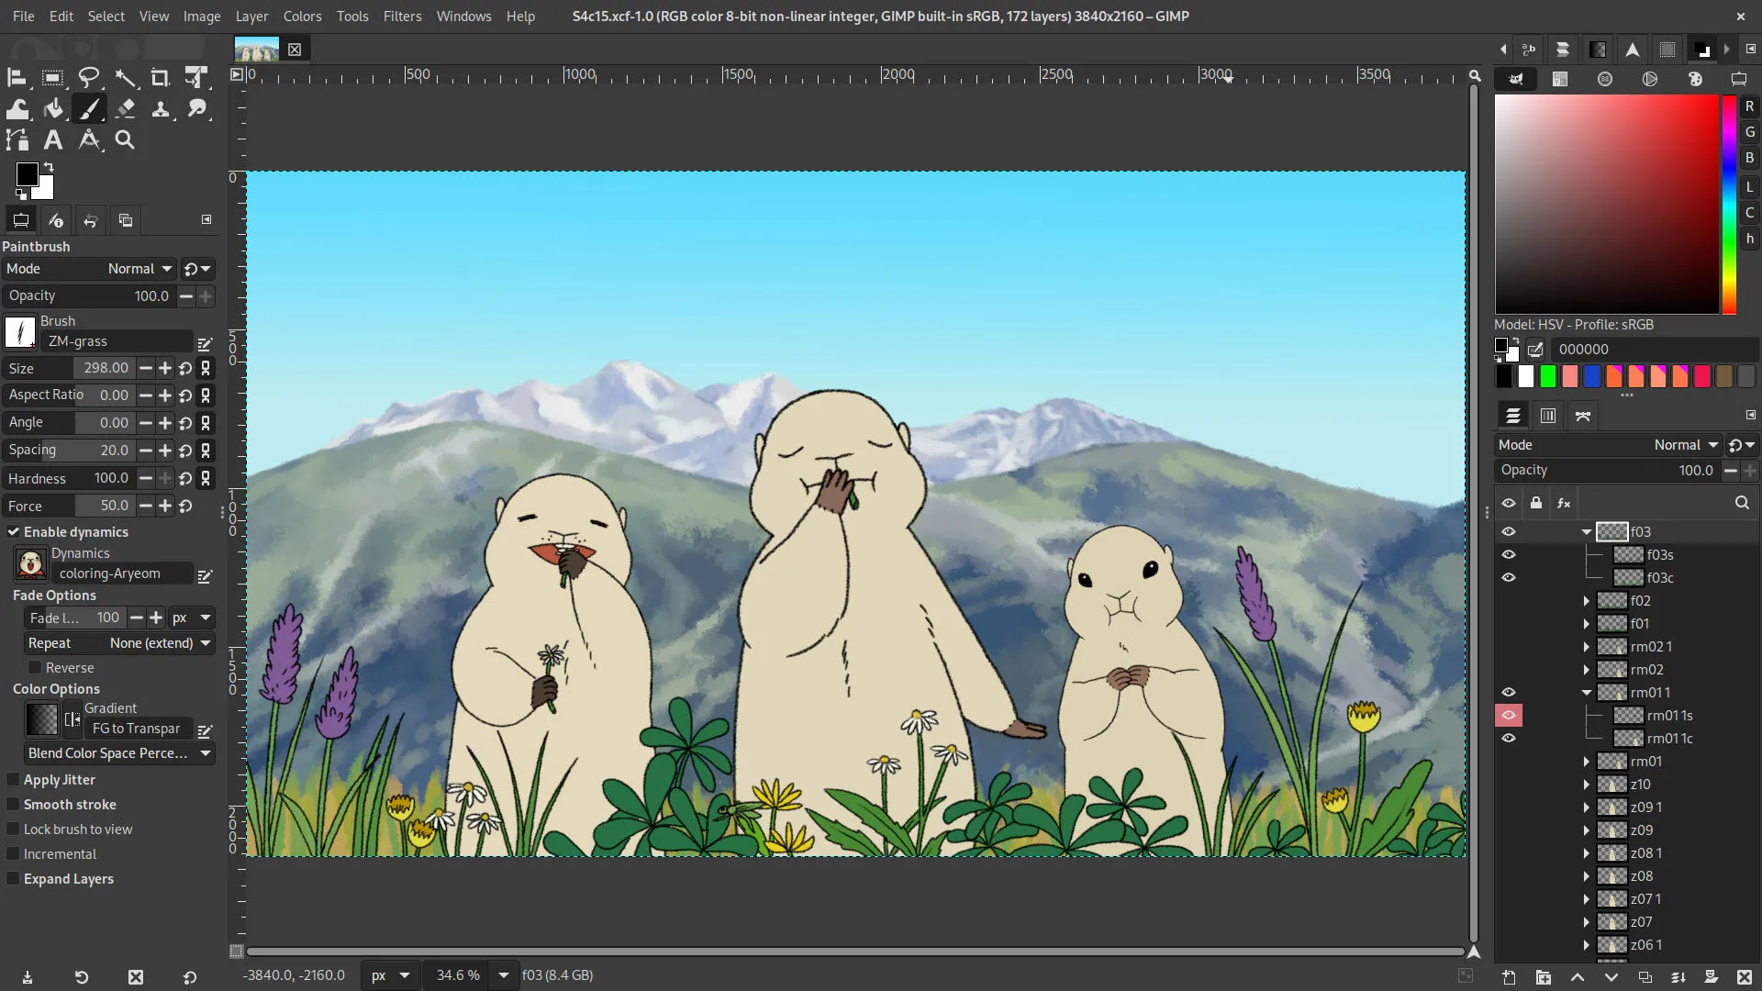Viewport: 1762px width, 991px height.
Task: Check the Apply Jitter option
Action: [x=13, y=779]
